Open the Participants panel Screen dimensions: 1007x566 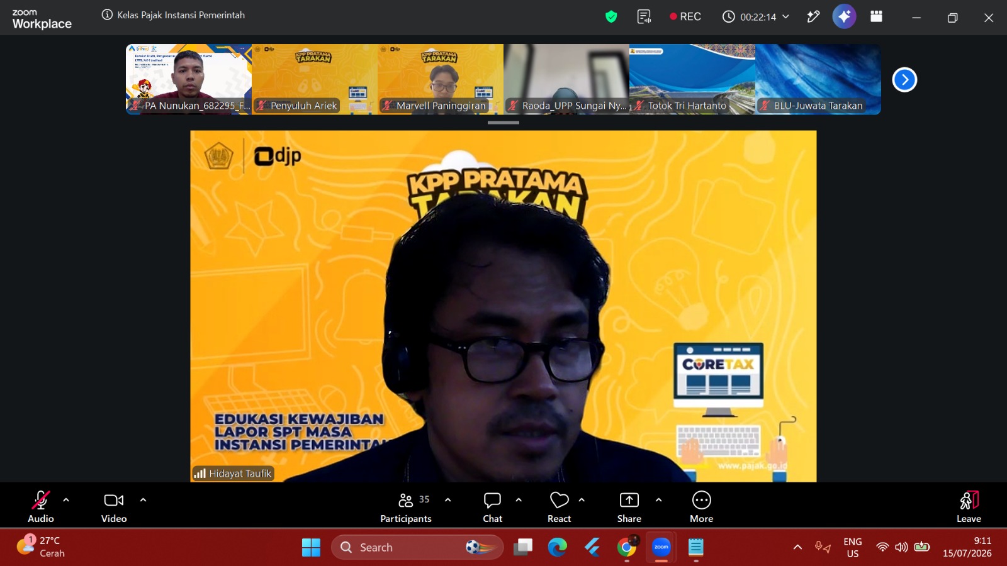coord(406,508)
